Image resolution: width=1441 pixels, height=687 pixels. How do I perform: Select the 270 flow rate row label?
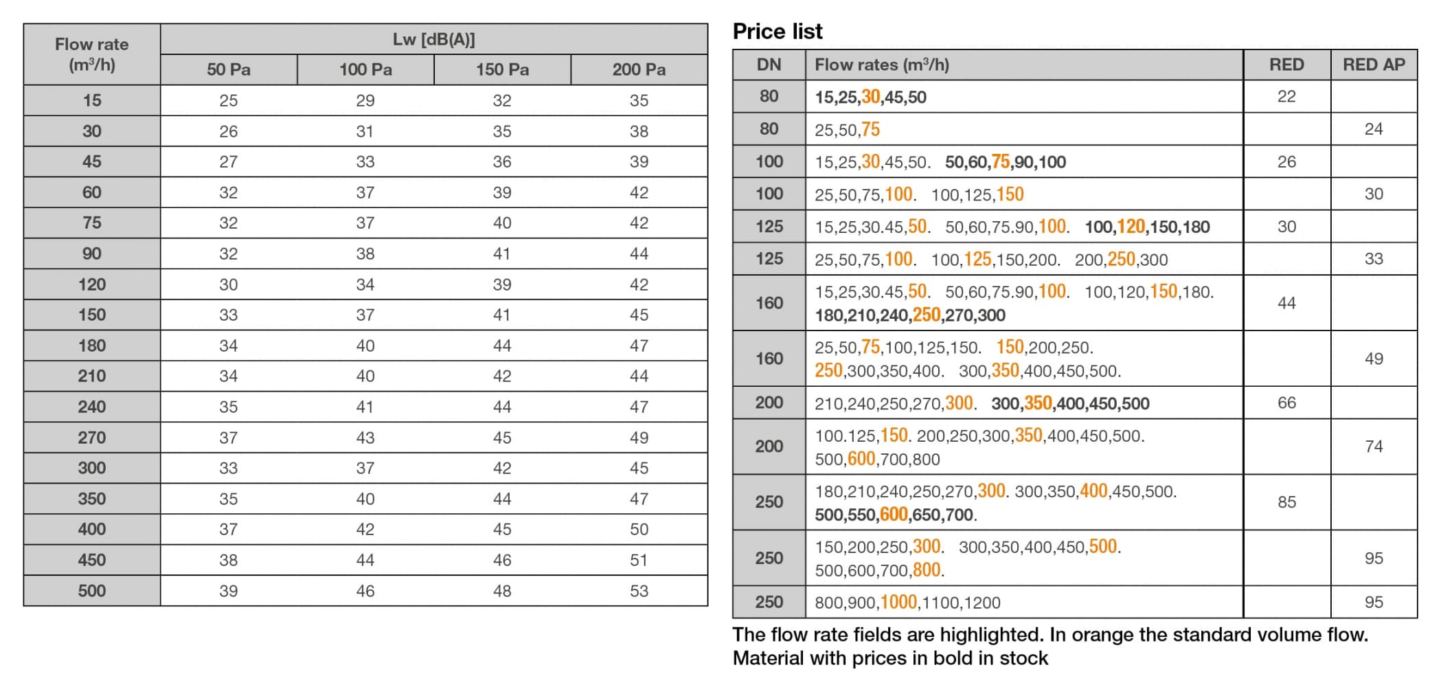(91, 438)
